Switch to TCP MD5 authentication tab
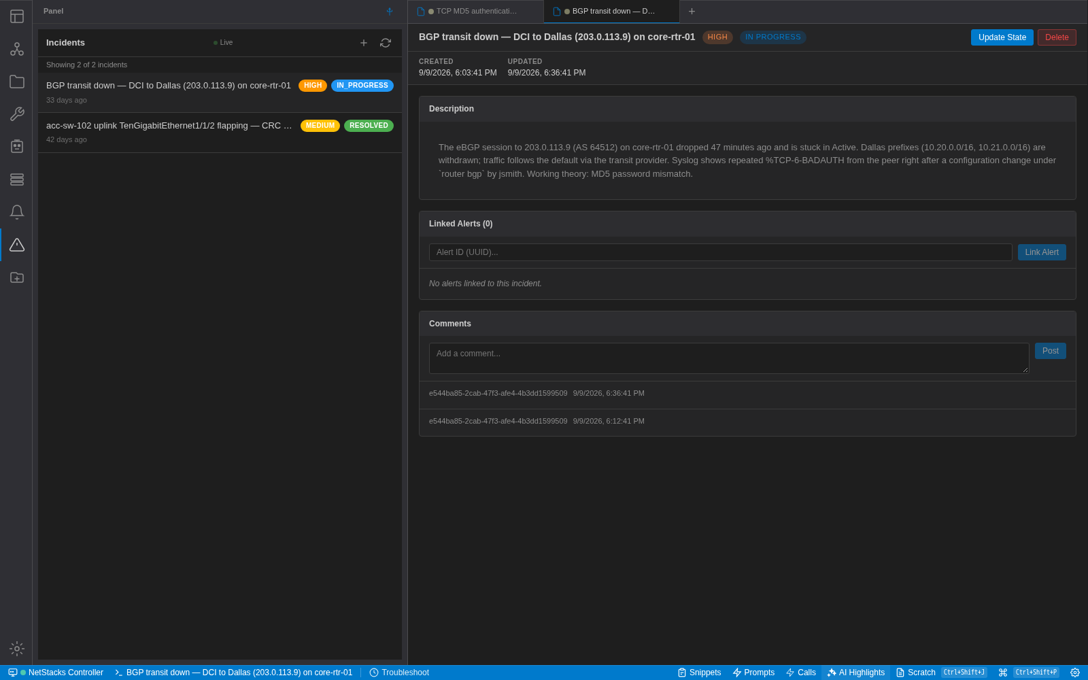The height and width of the screenshot is (680, 1088). tap(475, 12)
